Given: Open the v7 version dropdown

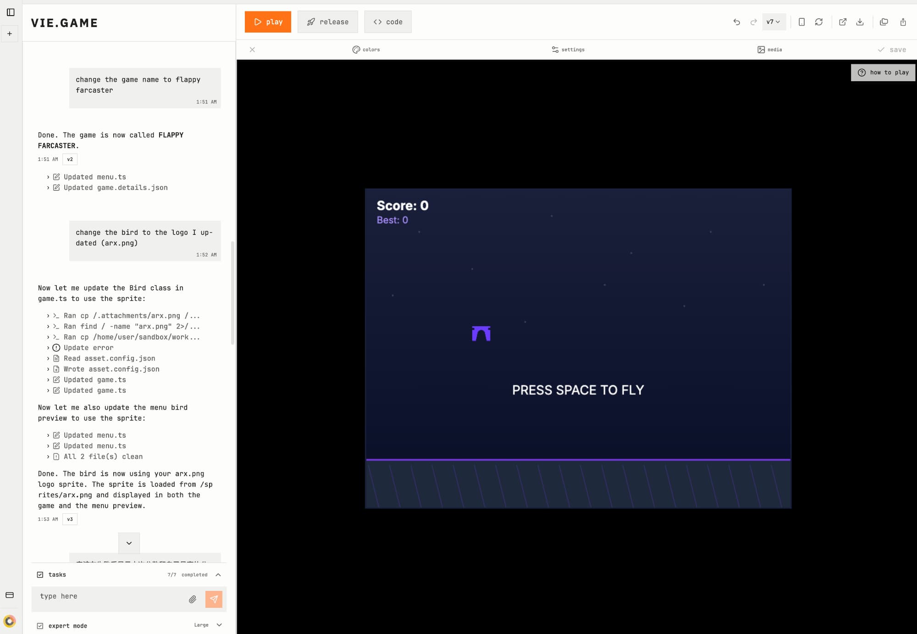Looking at the screenshot, I should 773,22.
